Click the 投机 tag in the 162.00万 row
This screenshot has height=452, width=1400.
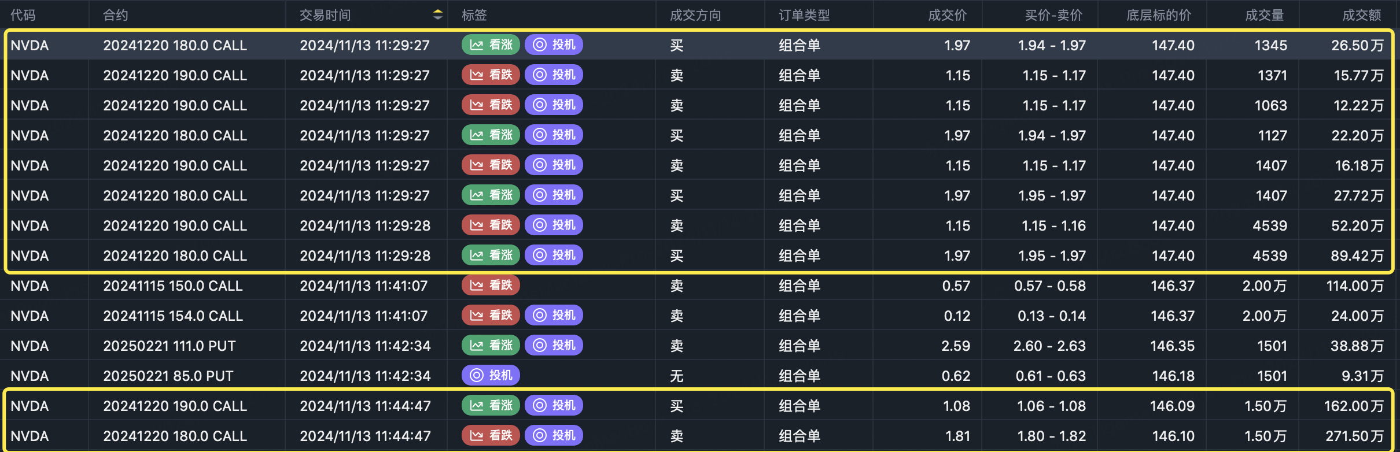554,406
